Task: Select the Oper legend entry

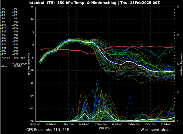Action: point(4,66)
